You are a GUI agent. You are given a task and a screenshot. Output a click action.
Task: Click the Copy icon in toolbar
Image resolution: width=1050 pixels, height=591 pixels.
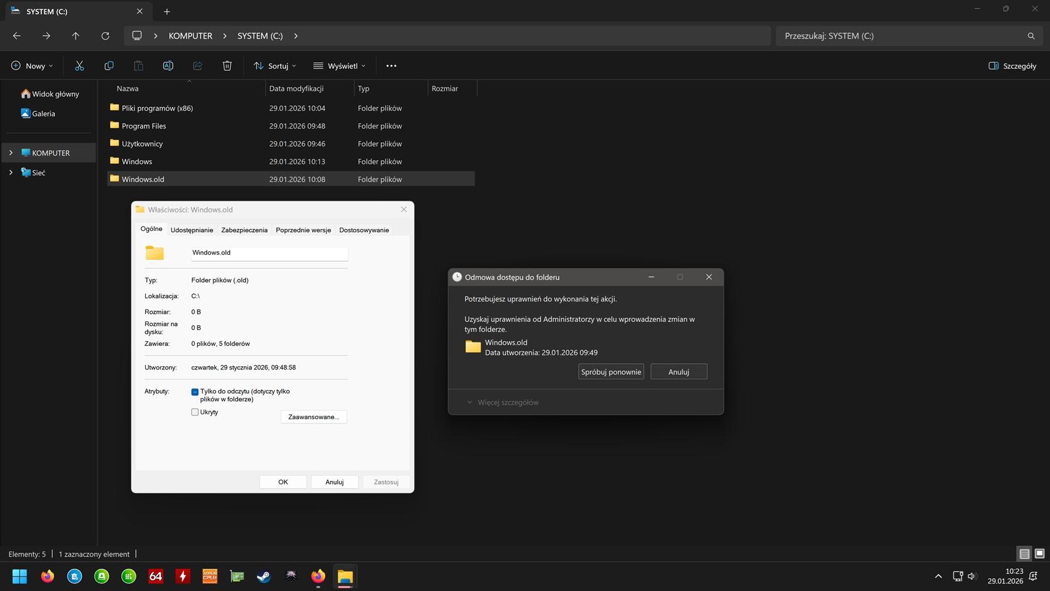point(109,66)
